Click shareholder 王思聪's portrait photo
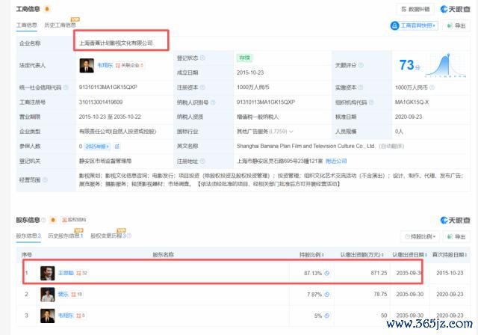The width and height of the screenshot is (478, 335). click(48, 273)
